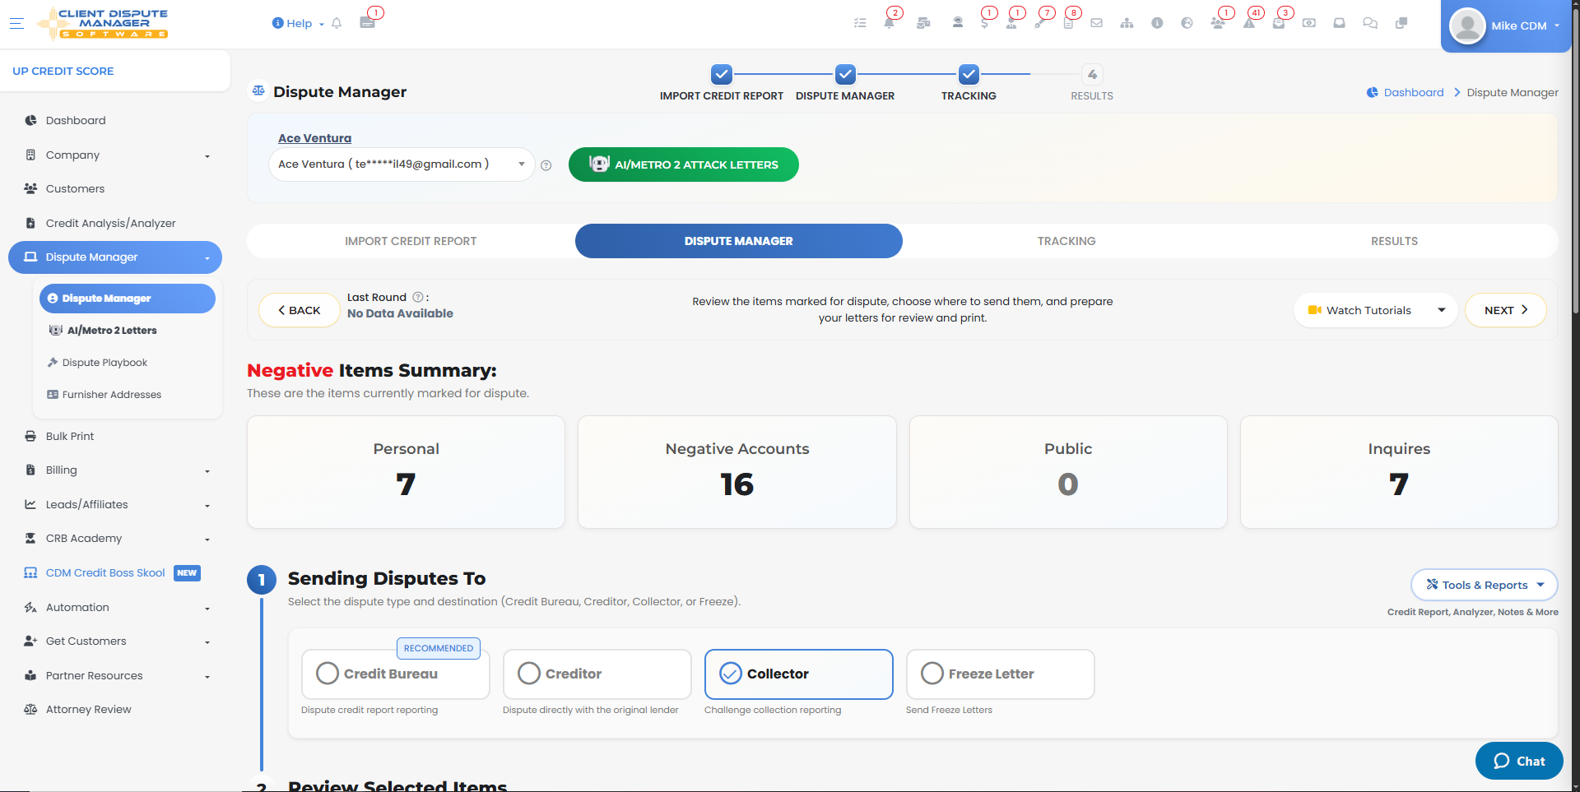Open the document icon with badge 8

coord(1068,23)
